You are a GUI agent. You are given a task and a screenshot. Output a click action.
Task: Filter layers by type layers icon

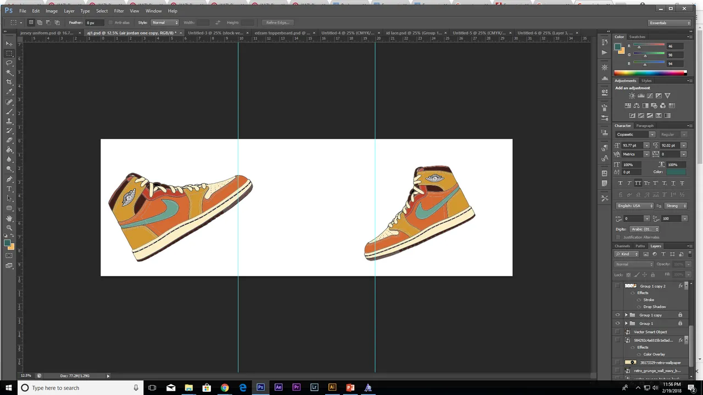(663, 254)
